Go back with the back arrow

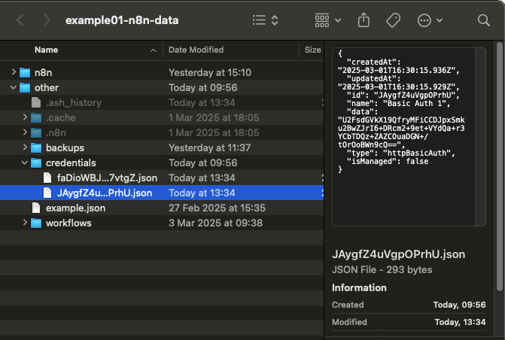[20, 20]
